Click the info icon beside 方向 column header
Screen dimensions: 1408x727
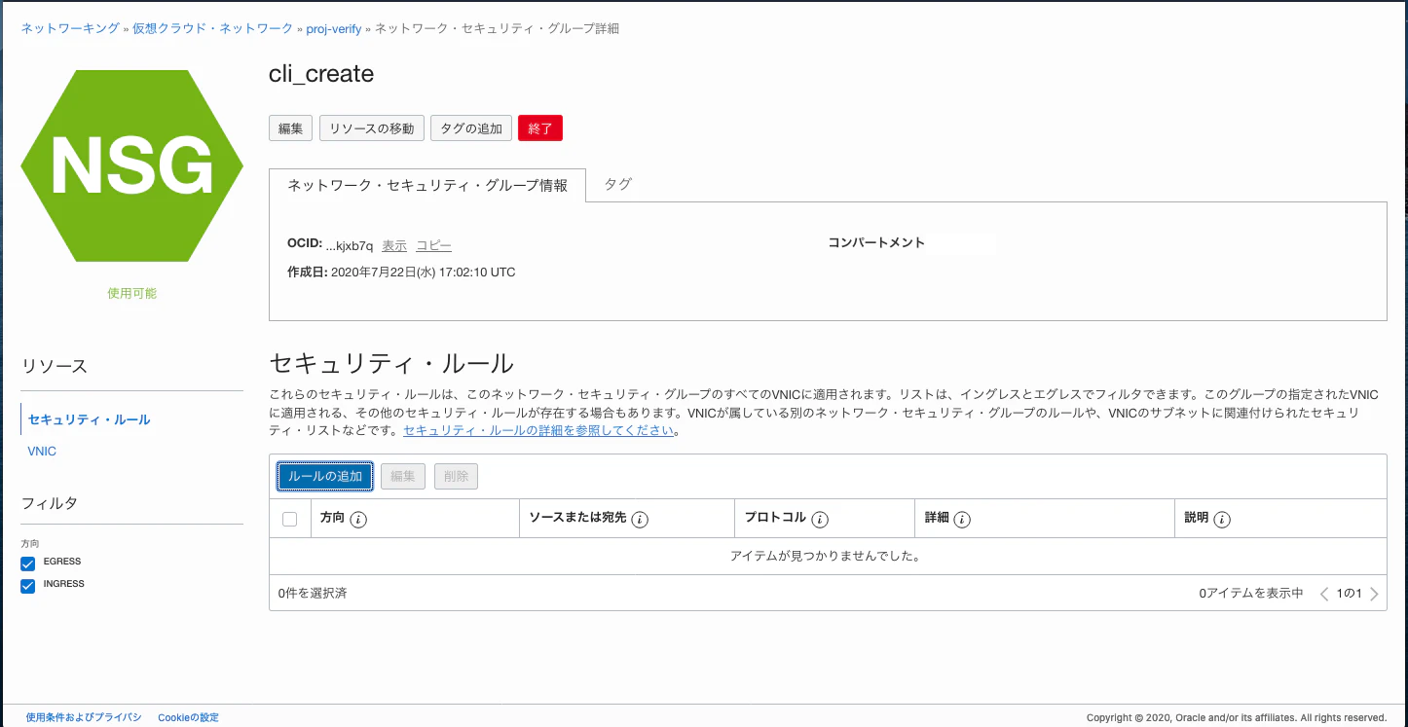(x=358, y=520)
